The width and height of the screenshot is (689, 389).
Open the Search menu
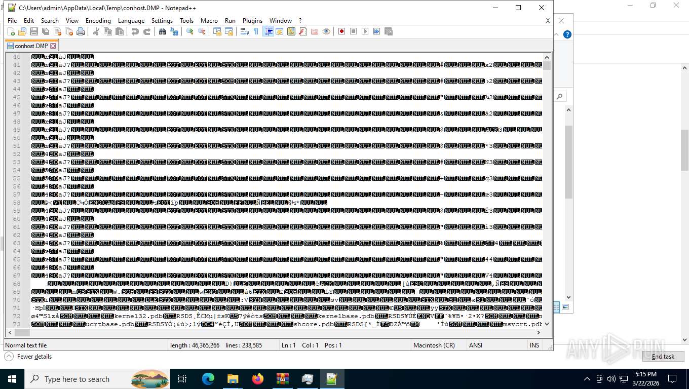tap(50, 21)
